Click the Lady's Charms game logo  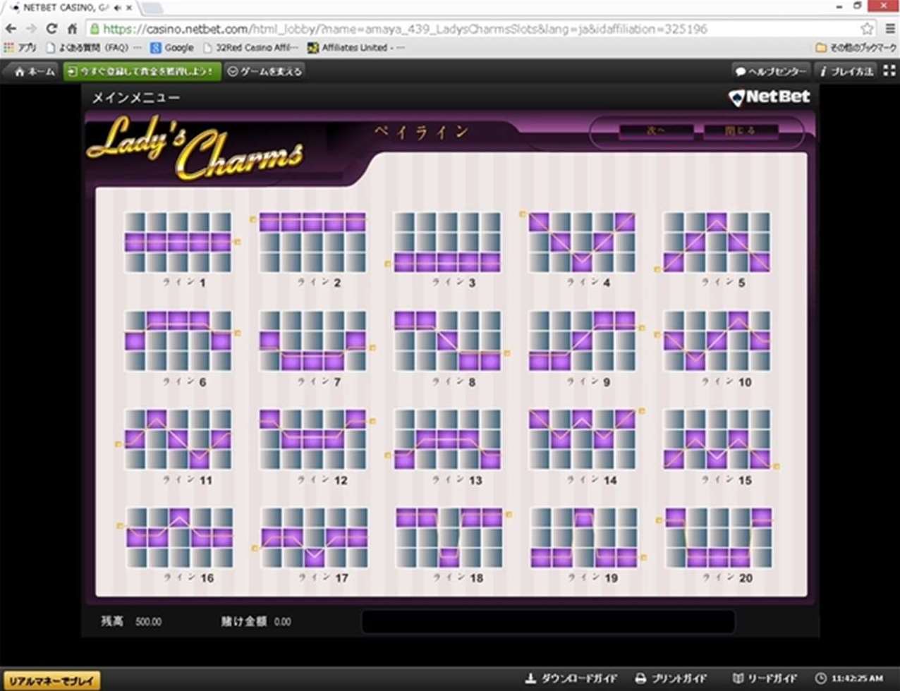point(195,150)
